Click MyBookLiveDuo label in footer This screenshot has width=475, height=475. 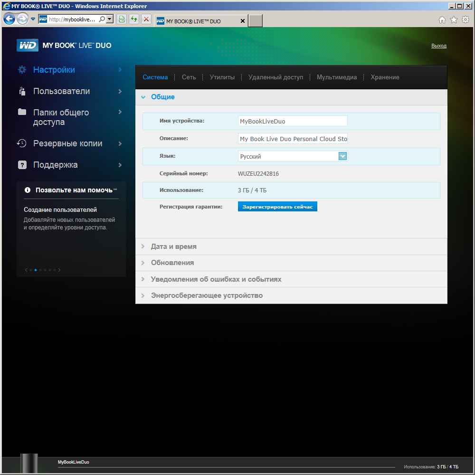73,462
